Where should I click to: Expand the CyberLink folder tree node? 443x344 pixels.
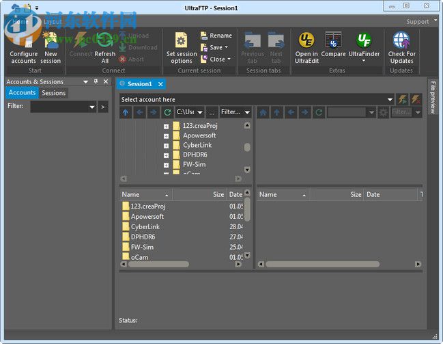click(x=166, y=146)
